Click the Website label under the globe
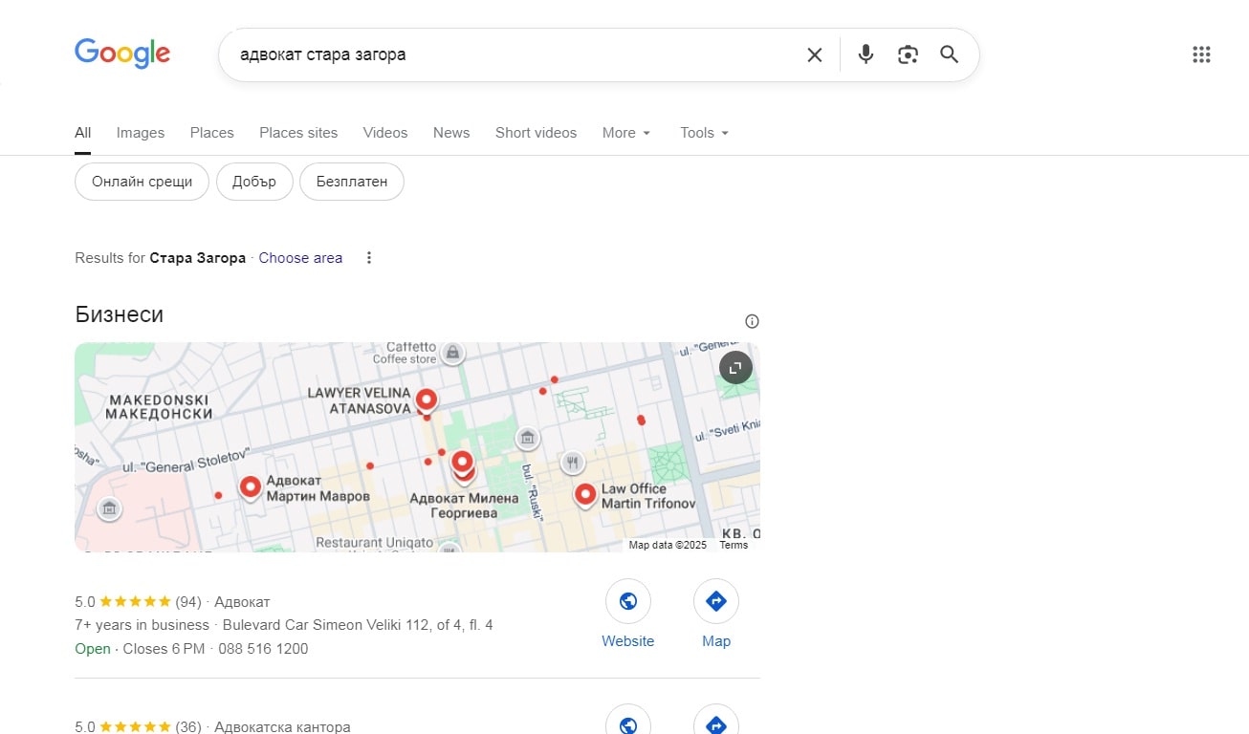Viewport: 1249px width, 734px height. (628, 641)
